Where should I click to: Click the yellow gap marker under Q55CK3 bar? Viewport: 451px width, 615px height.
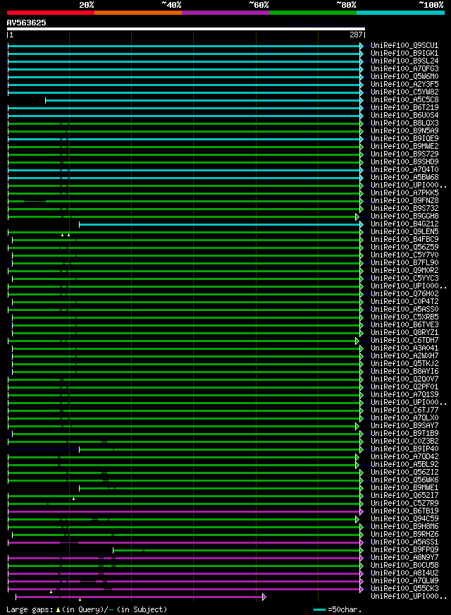click(51, 592)
